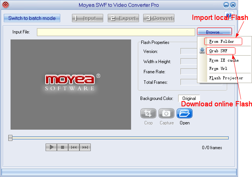Select From Url menu item
Viewport: 252px width, 177px height.
[218, 69]
